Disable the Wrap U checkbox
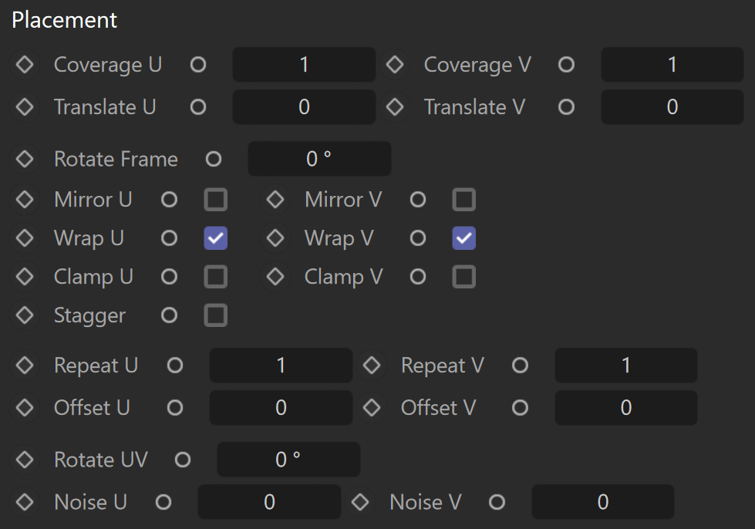755x529 pixels. 216,238
